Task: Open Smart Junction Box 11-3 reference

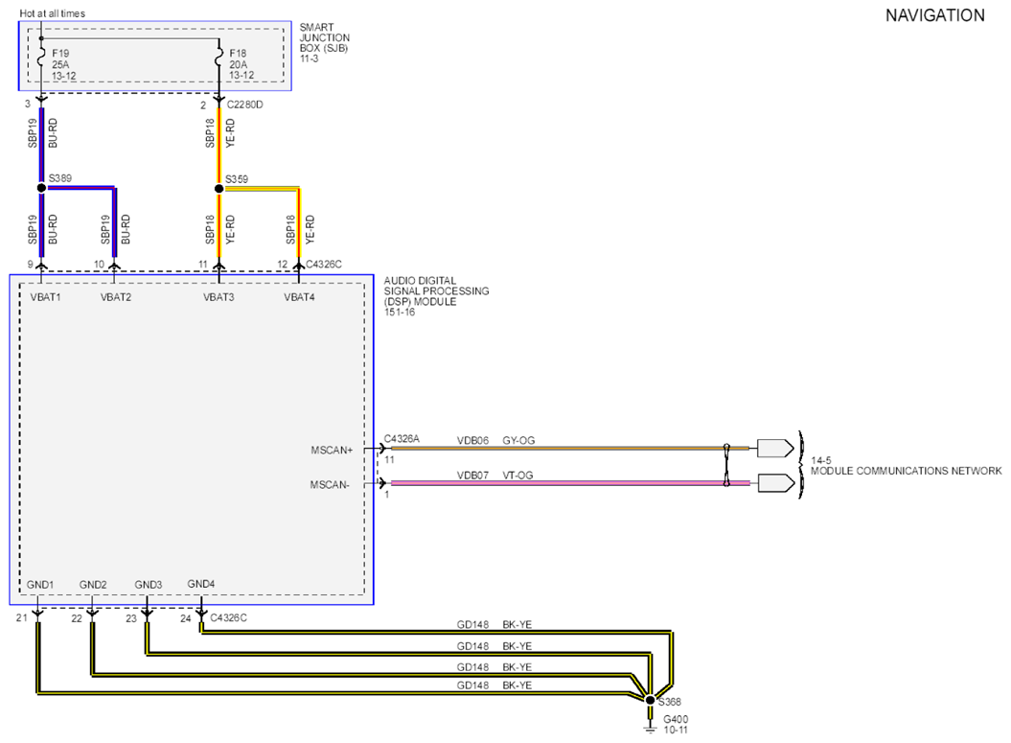Action: pyautogui.click(x=324, y=42)
